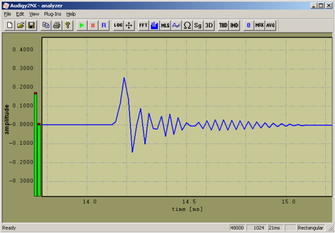
Task: Enable the MAX peak hold button
Action: (x=259, y=26)
